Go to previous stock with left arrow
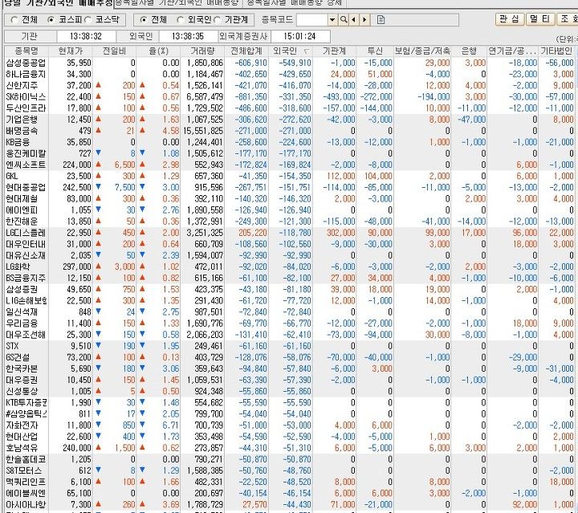Viewport: 578px width, 513px height. tap(354, 20)
